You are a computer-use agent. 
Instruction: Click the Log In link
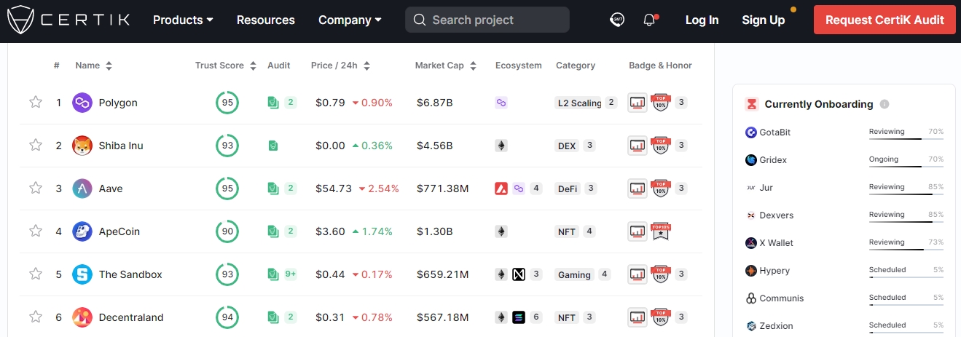(x=702, y=20)
